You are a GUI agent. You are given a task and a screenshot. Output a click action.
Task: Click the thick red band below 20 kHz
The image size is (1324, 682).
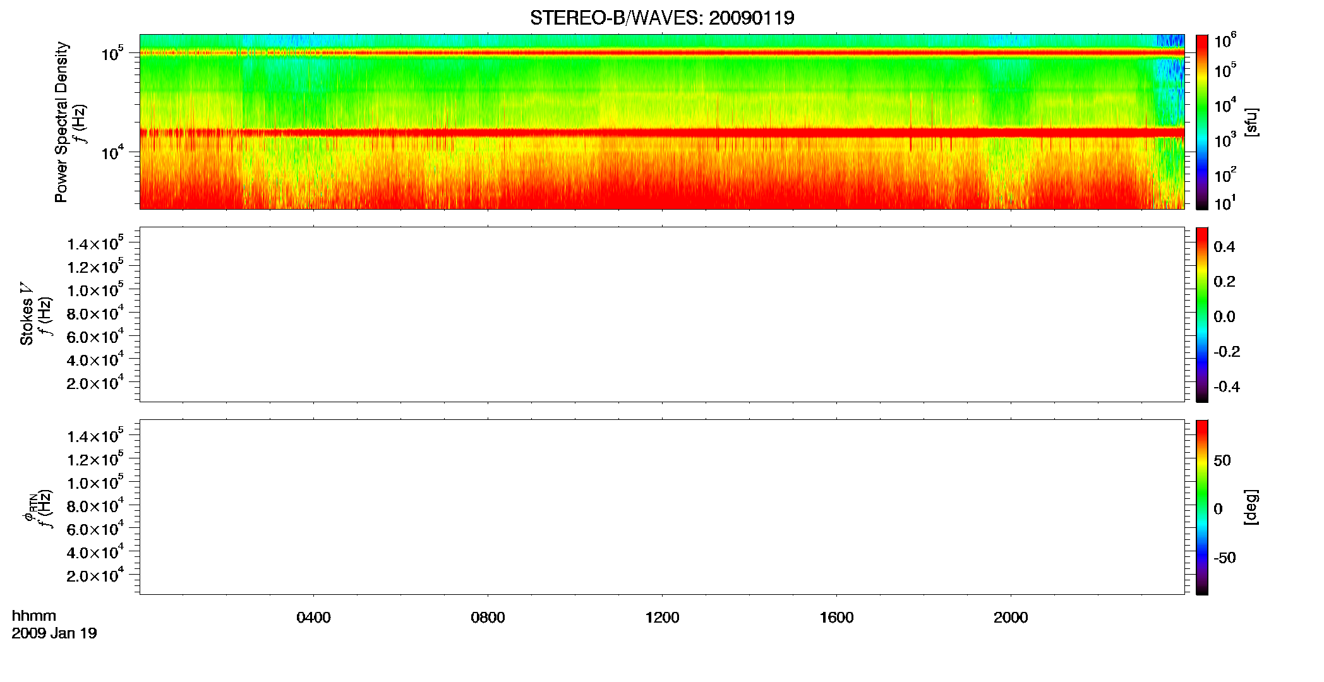(662, 133)
